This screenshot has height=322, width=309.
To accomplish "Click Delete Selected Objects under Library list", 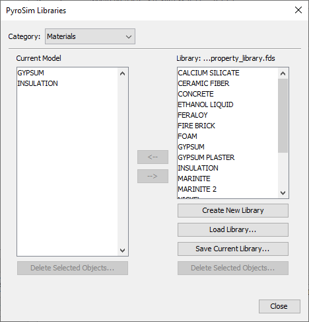I will point(233,268).
